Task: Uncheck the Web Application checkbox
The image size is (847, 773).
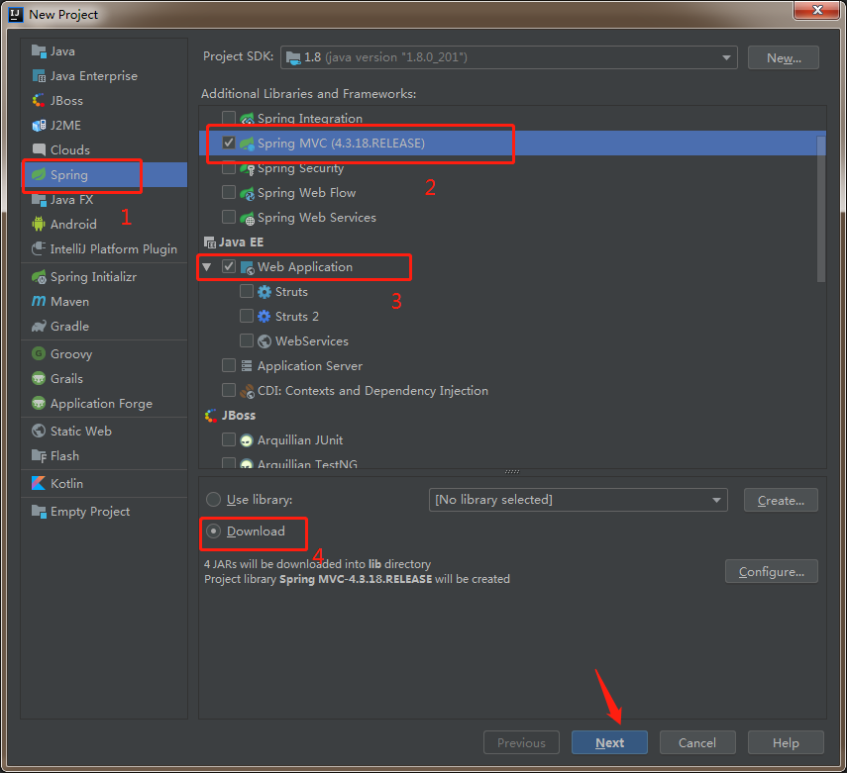Action: pos(229,266)
